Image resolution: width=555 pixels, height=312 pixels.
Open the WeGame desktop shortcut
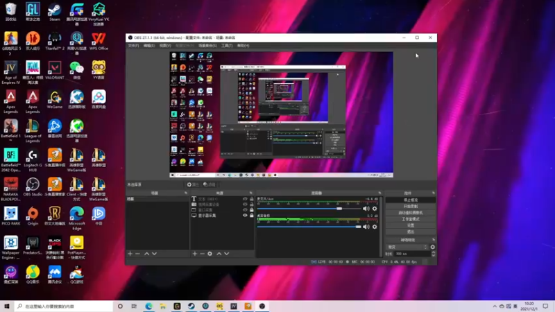[x=55, y=99]
